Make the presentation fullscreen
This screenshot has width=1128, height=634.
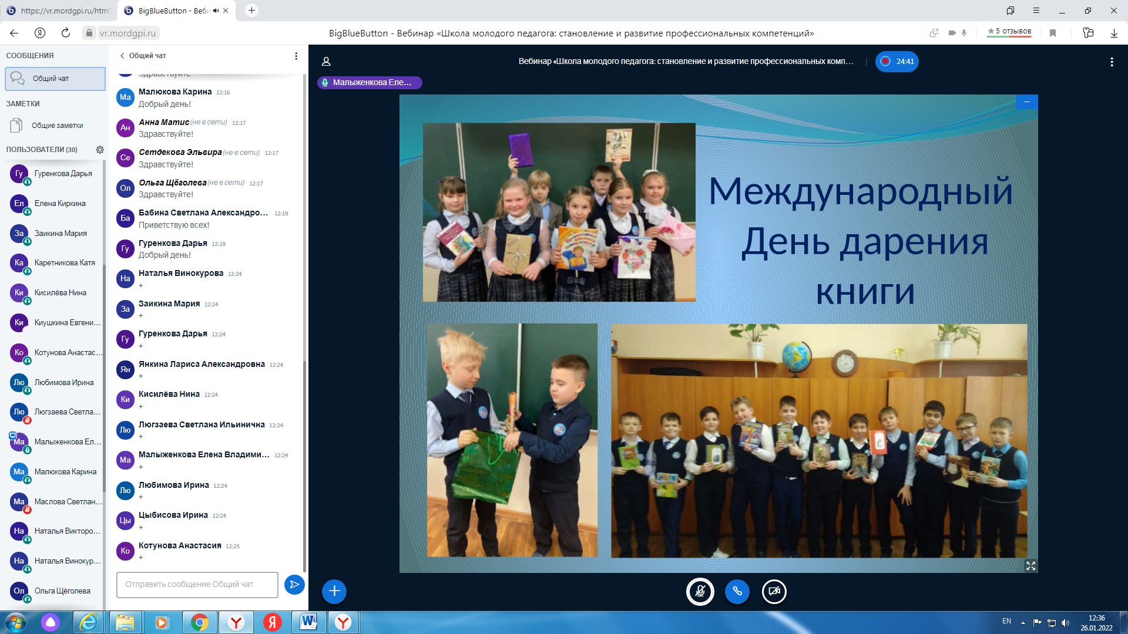click(x=1030, y=566)
